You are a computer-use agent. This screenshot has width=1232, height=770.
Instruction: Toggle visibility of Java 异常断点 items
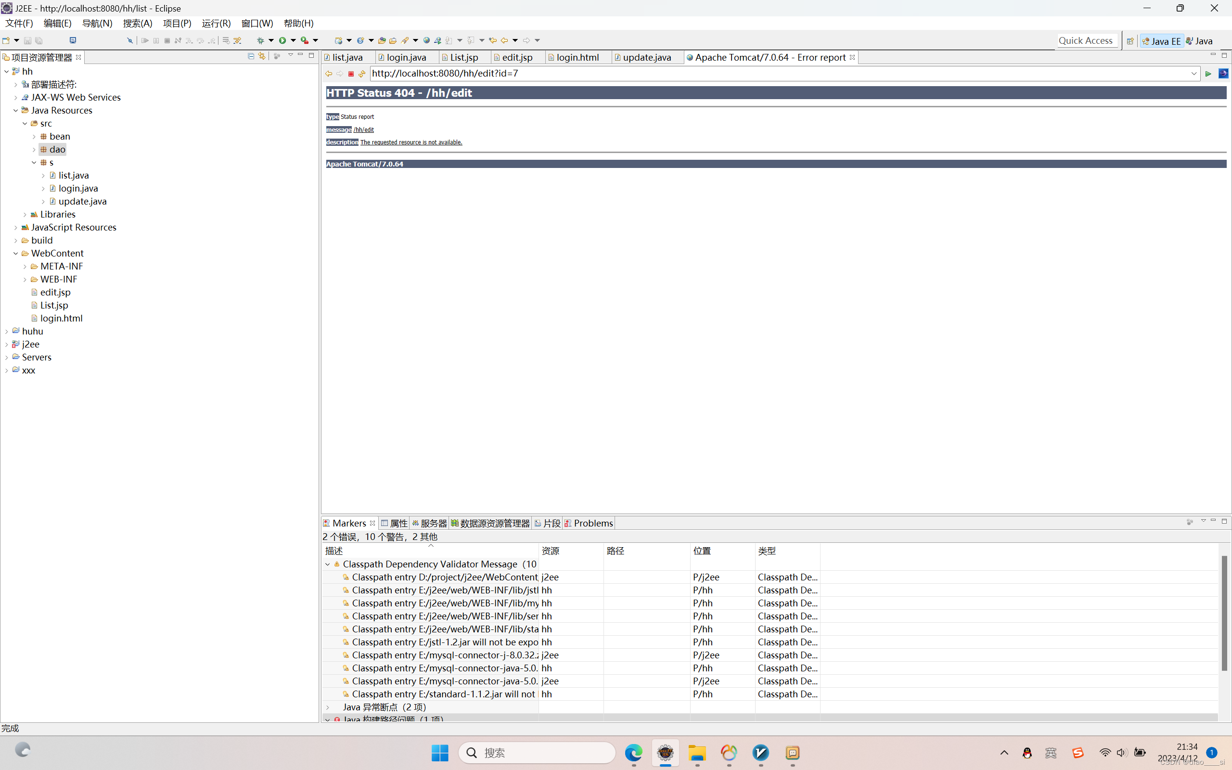(327, 707)
